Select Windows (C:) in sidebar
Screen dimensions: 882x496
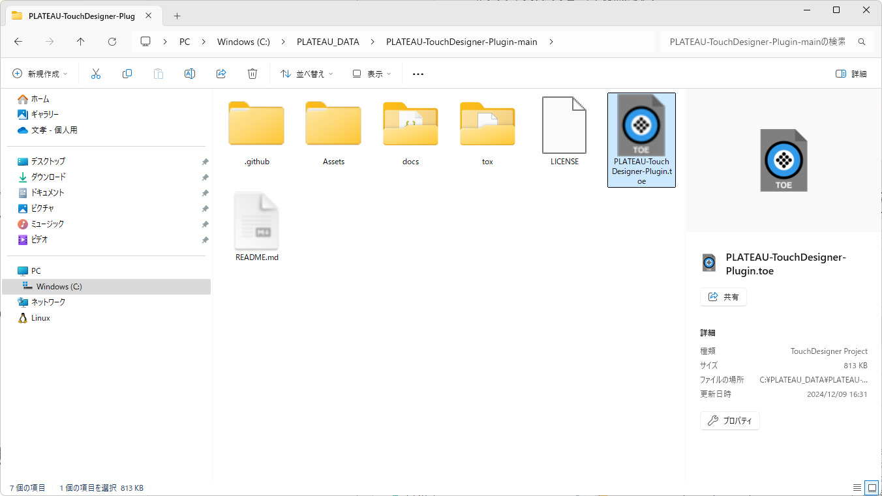tap(106, 287)
